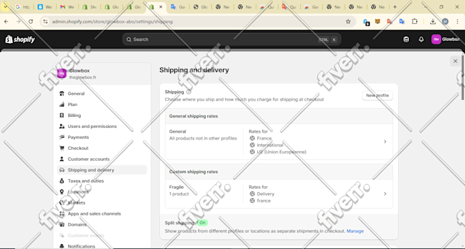The image size is (465, 249).
Task: Click globe icon beside France zone
Action: 252,138
